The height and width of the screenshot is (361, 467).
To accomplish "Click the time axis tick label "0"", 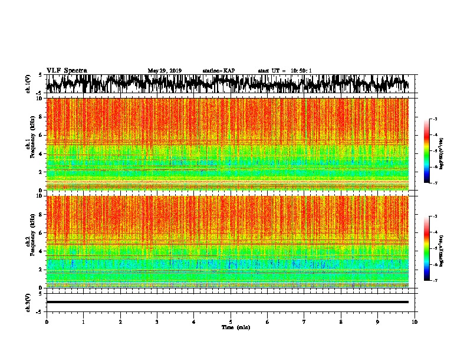I will (x=47, y=322).
